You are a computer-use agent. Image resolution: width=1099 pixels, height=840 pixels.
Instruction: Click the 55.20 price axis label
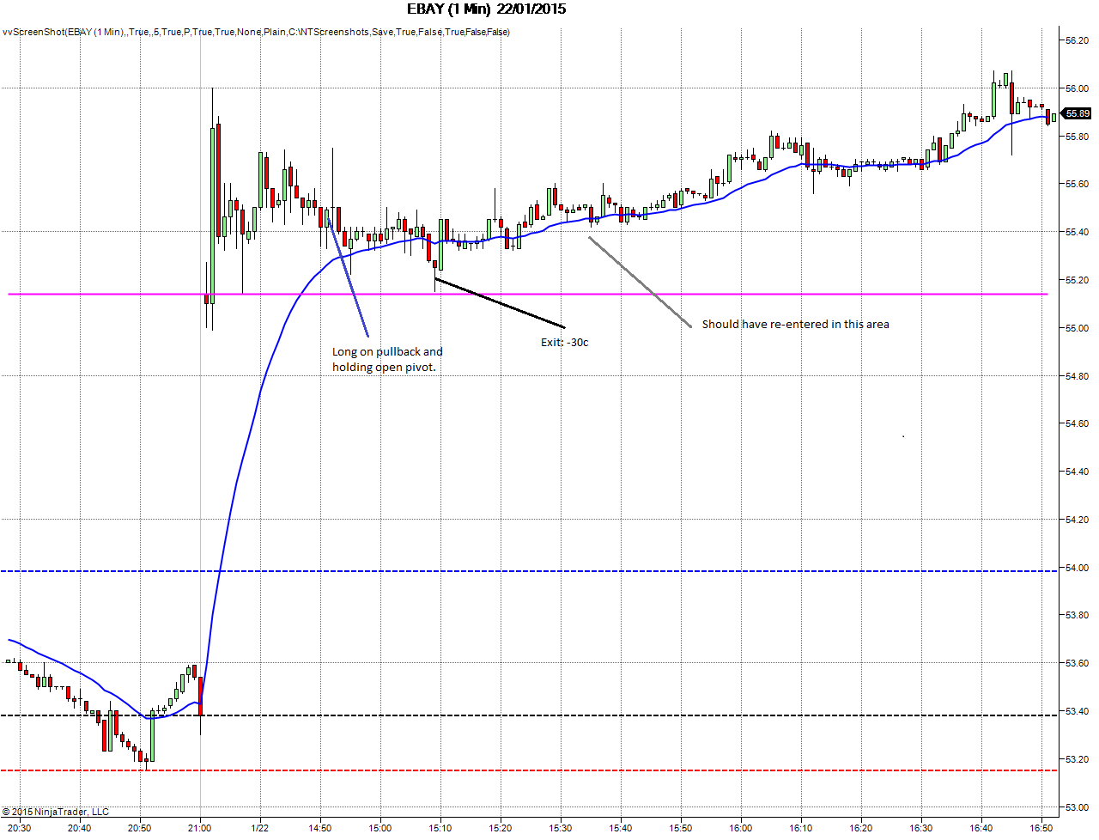(x=1077, y=280)
